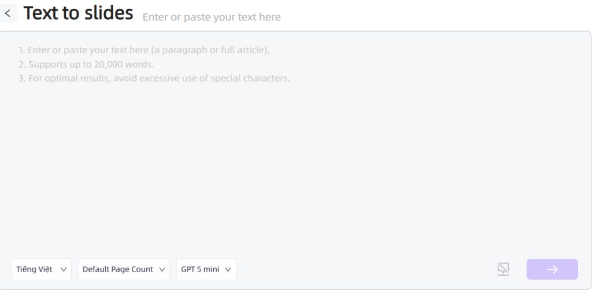The width and height of the screenshot is (592, 293).
Task: Click the 'Enter or paste your text here' subtitle
Action: coord(212,17)
